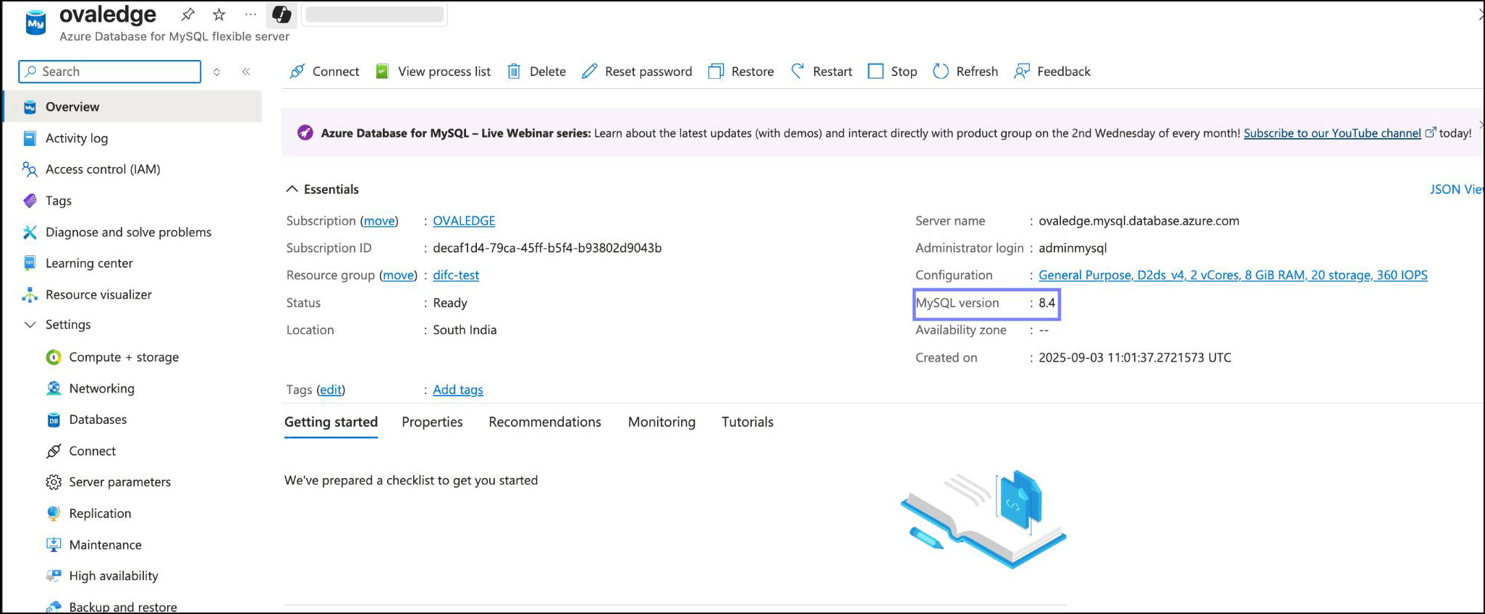Click the Feedback person icon
This screenshot has height=614, width=1485.
coord(1022,72)
